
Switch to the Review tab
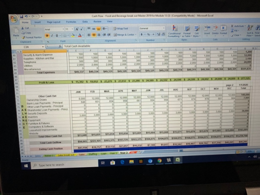pos(97,21)
